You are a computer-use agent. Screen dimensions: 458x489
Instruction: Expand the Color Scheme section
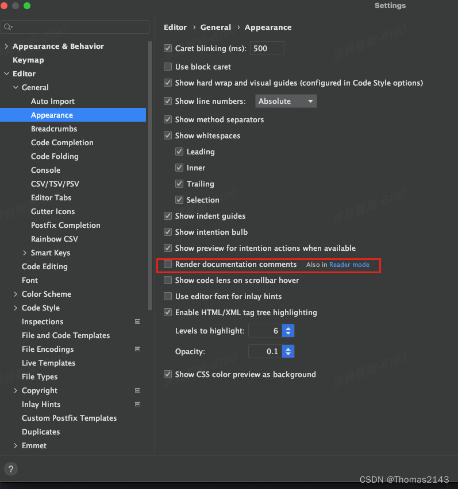pyautogui.click(x=15, y=294)
